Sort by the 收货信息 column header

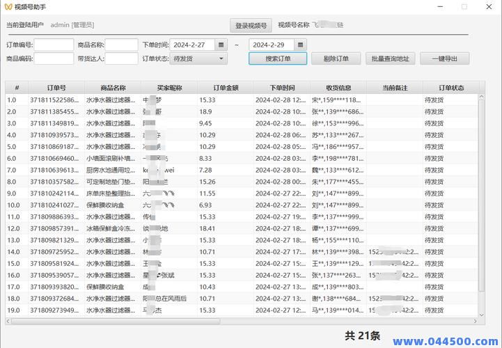point(338,88)
